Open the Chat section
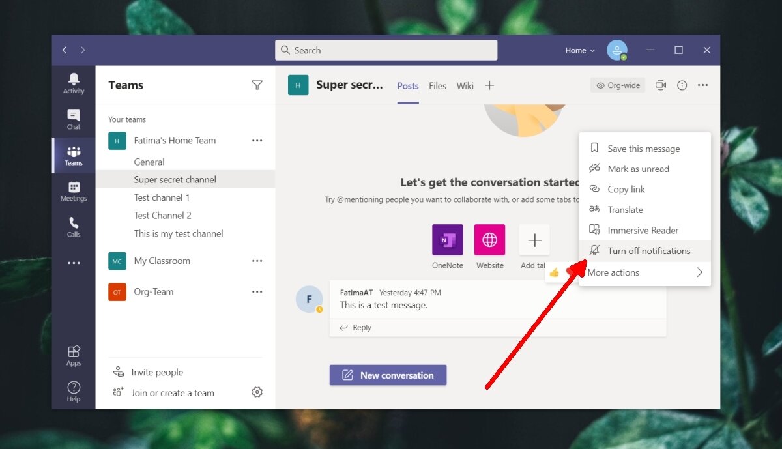This screenshot has height=449, width=782. tap(73, 119)
